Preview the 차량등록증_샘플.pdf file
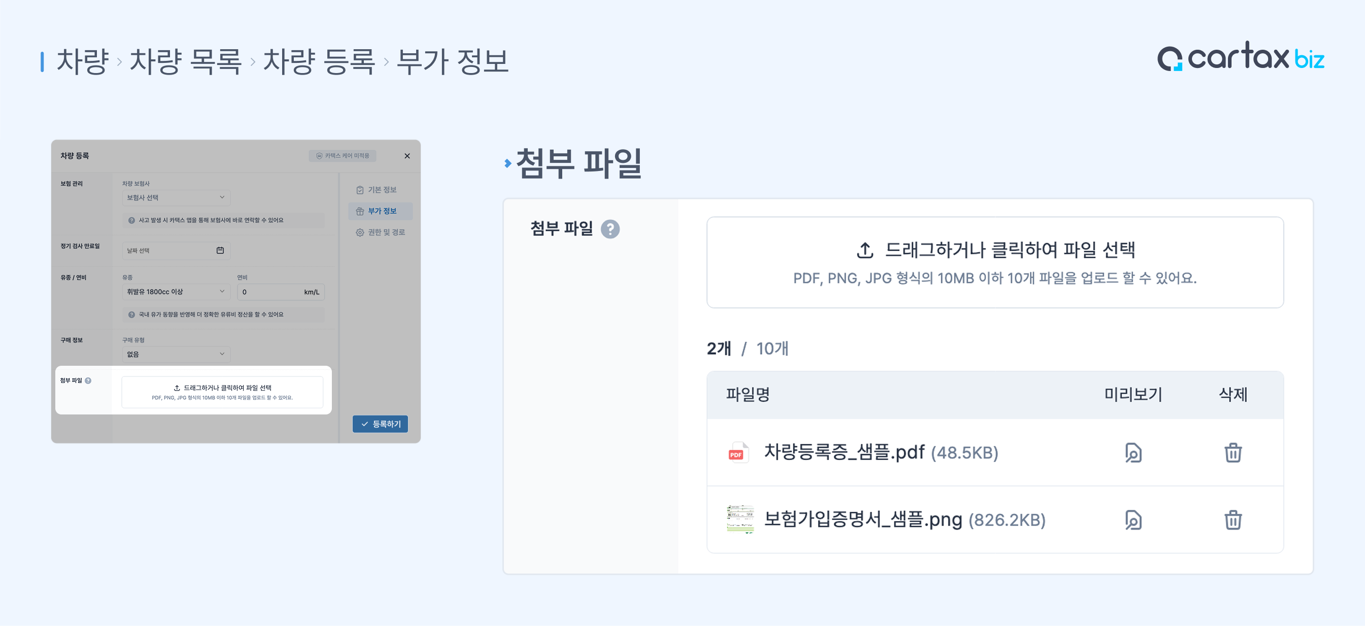Image resolution: width=1365 pixels, height=626 pixels. (1133, 453)
